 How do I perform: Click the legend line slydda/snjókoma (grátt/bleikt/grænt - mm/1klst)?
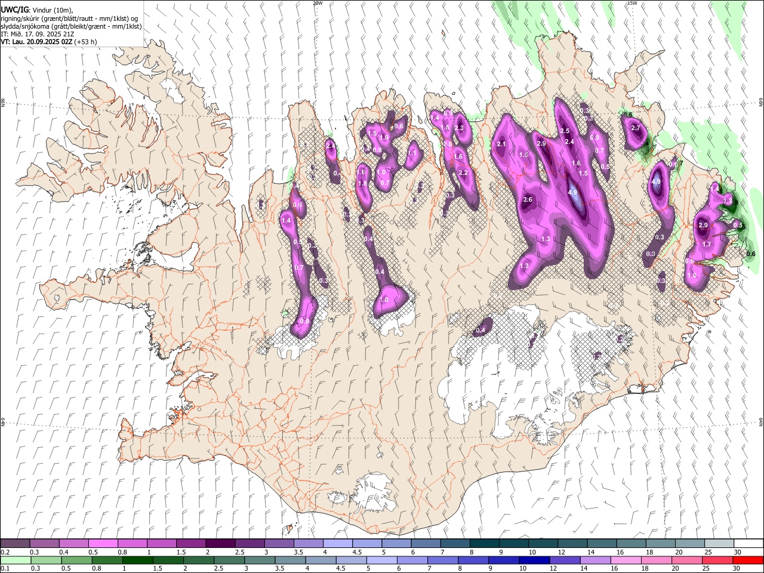pyautogui.click(x=71, y=26)
